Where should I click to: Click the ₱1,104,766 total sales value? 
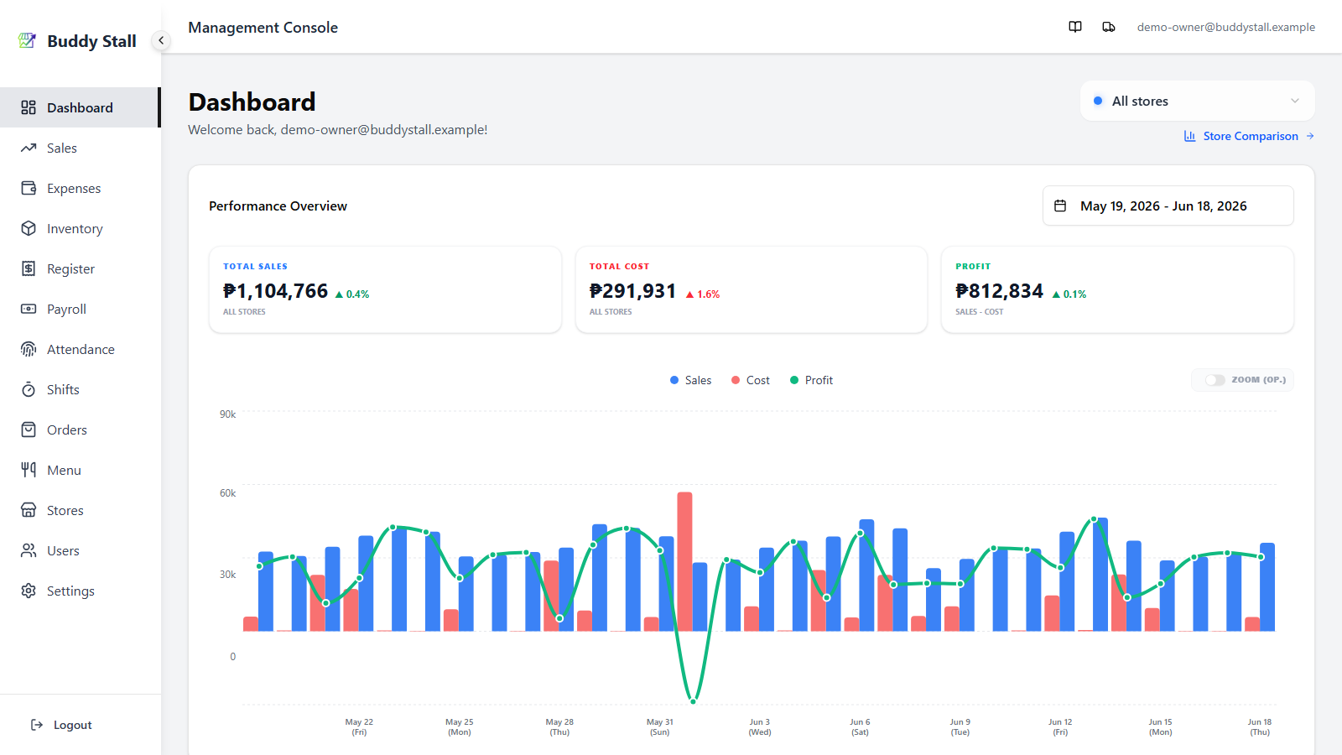pos(275,291)
